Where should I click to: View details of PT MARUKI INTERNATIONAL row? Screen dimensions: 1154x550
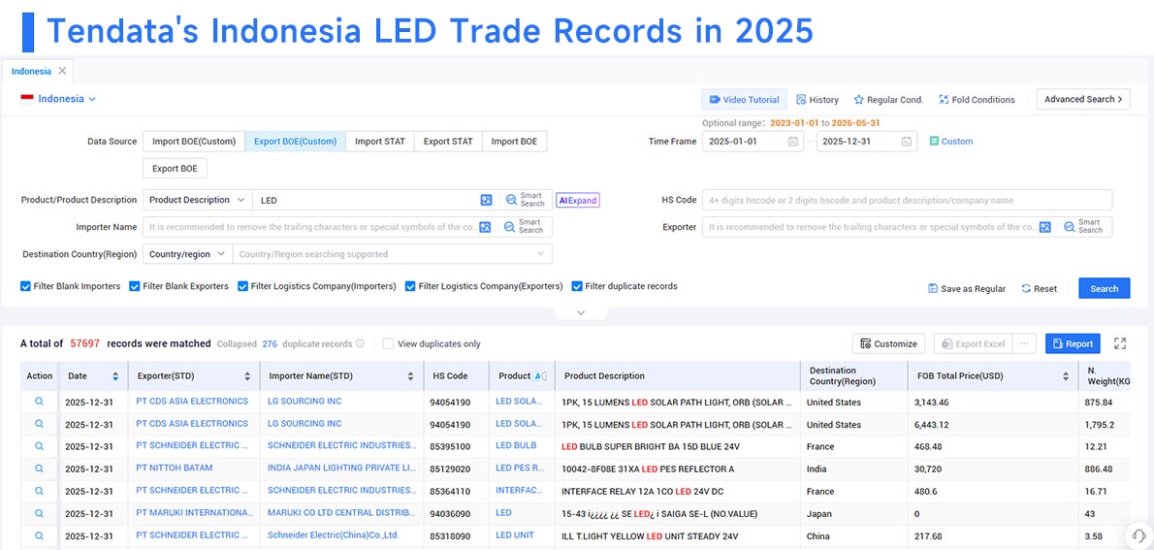pyautogui.click(x=39, y=513)
